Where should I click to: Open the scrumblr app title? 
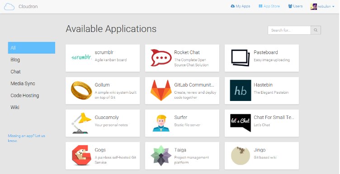[104, 52]
